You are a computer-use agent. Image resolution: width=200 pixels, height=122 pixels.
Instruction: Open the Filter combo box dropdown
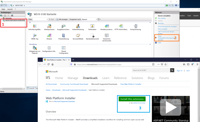coord(47,19)
